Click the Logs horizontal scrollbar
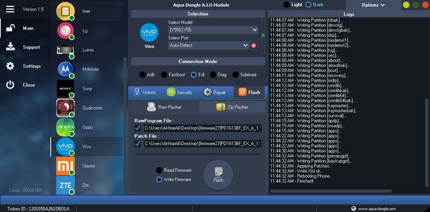Image resolution: width=430 pixels, height=212 pixels. coord(330,191)
